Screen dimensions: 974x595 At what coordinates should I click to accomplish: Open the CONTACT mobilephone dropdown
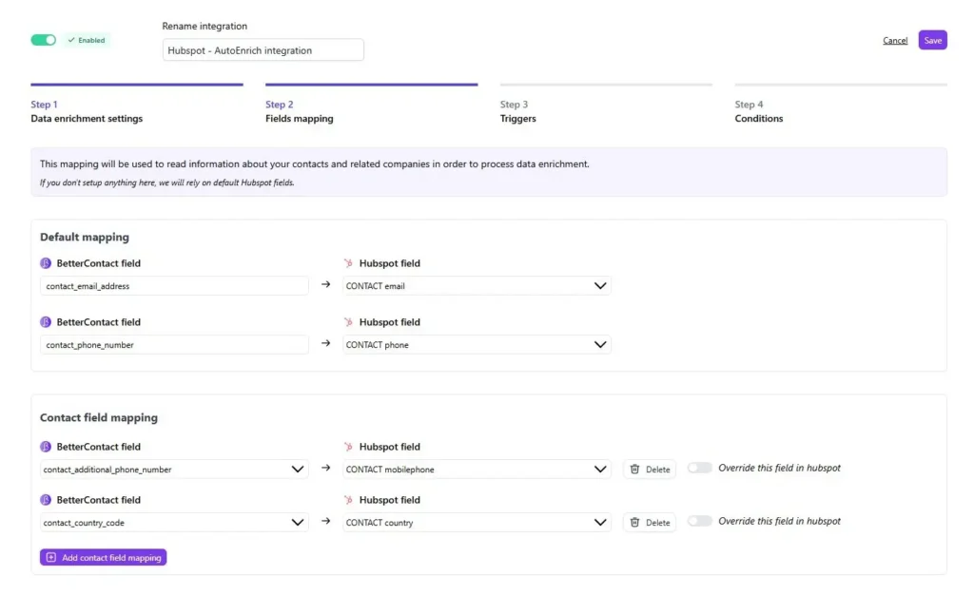(x=477, y=469)
